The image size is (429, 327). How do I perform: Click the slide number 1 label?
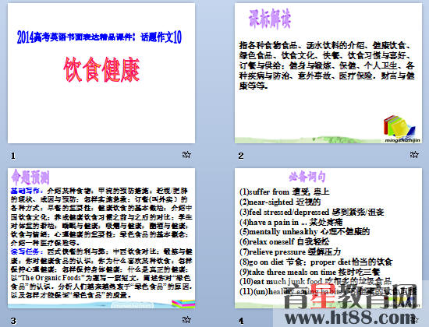[12, 156]
